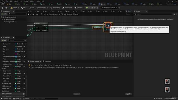Viewport: 178px width, 100px height.
Task: Close the Compiler Results tab
Action: pyautogui.click(x=40, y=61)
